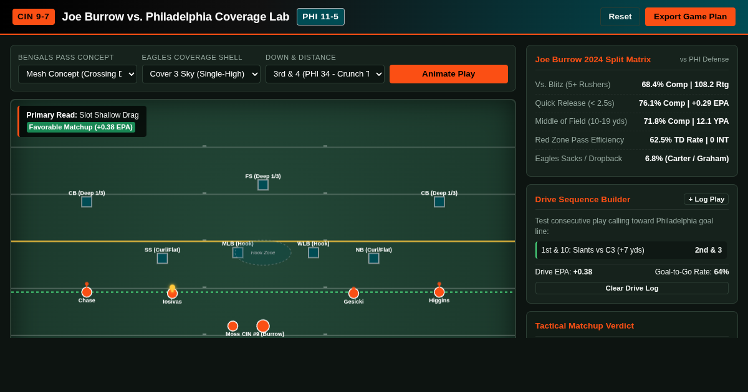
Task: Open the Bengals Pass Concept dropdown
Action: click(77, 74)
